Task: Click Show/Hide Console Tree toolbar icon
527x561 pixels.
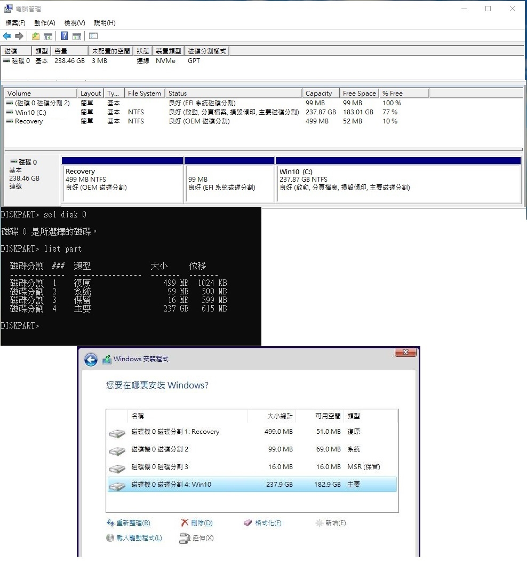Action: [48, 36]
